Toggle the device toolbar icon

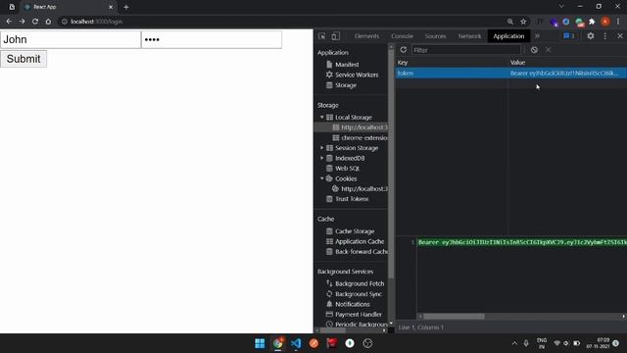[335, 36]
